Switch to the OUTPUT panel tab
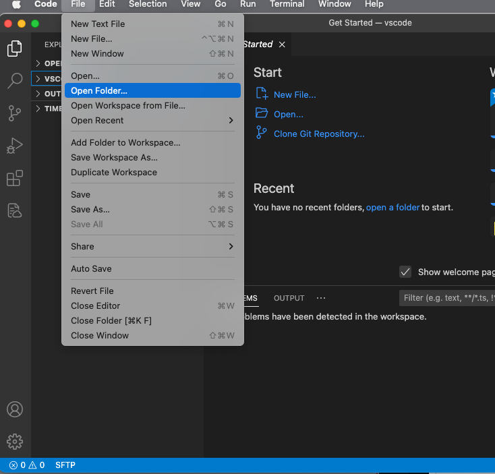The image size is (495, 474). [289, 298]
